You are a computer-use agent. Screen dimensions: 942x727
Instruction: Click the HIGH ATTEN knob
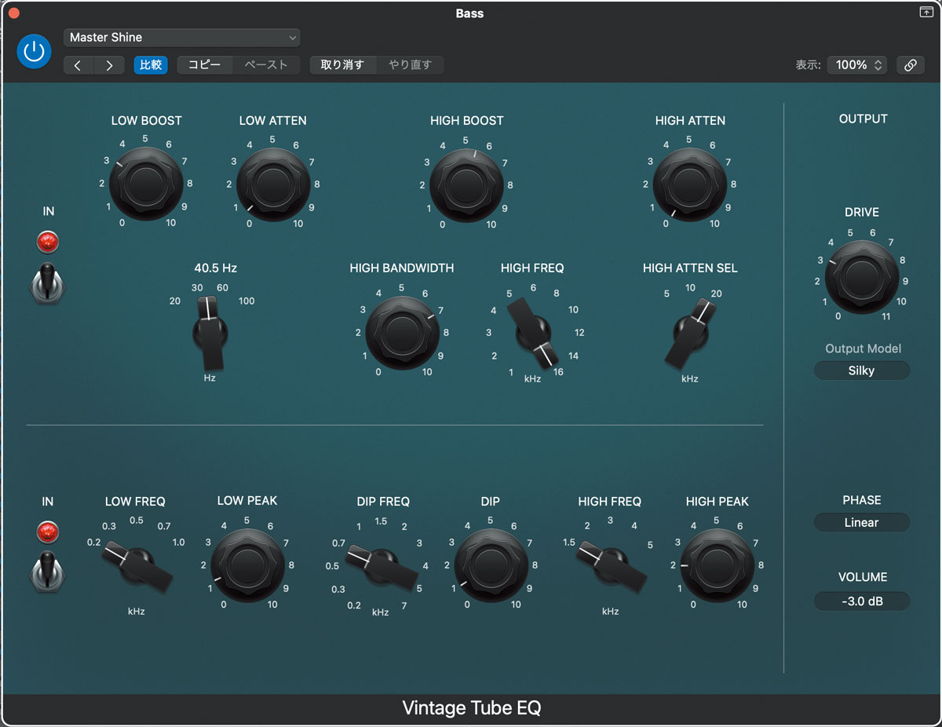point(690,184)
